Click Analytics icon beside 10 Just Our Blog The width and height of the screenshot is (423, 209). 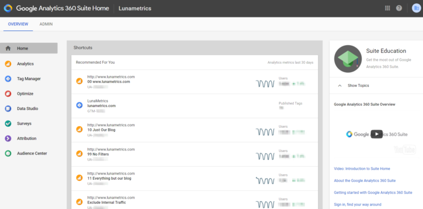coord(80,130)
